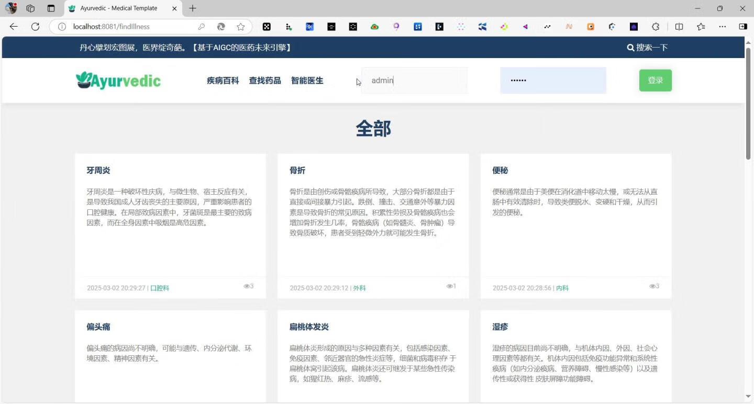
Task: Click the 搜索一下 link
Action: click(652, 48)
